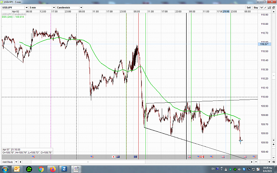The height and width of the screenshot is (173, 277).
Task: Select the trend line drawing tool
Action: [265, 8]
